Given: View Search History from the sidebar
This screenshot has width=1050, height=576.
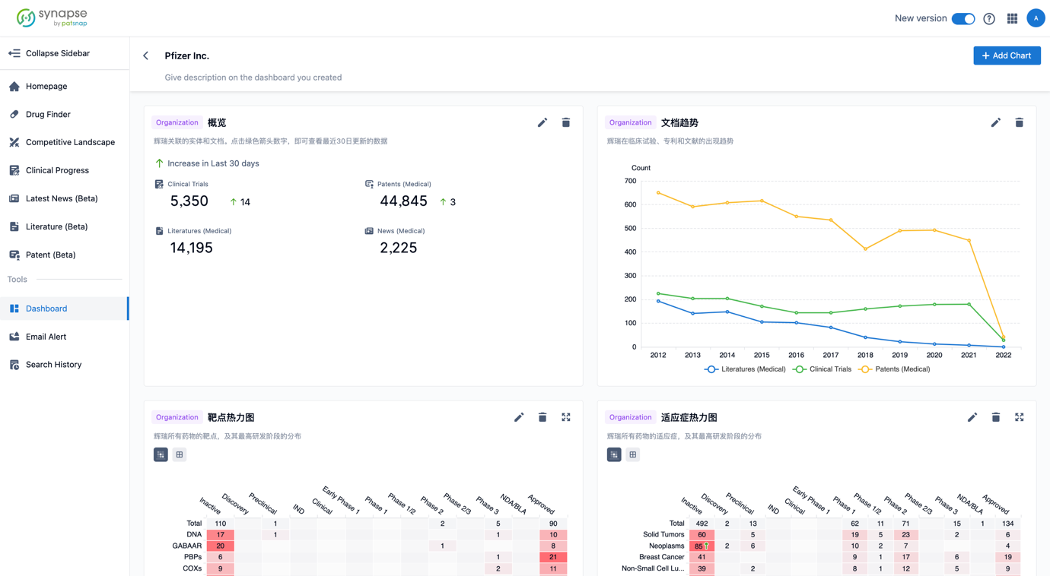Looking at the screenshot, I should tap(53, 365).
